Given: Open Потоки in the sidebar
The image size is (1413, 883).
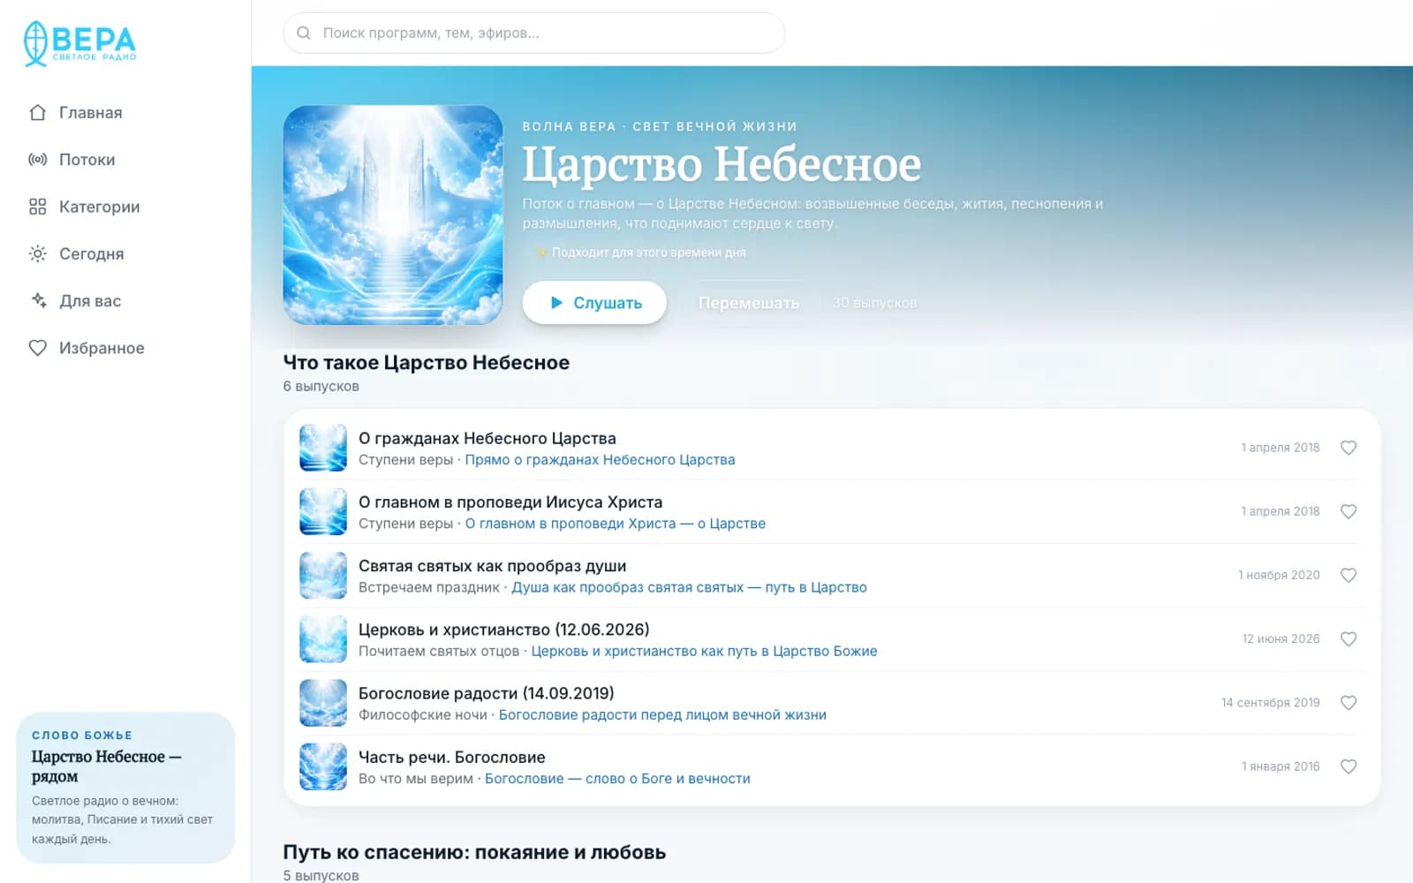Looking at the screenshot, I should [72, 160].
